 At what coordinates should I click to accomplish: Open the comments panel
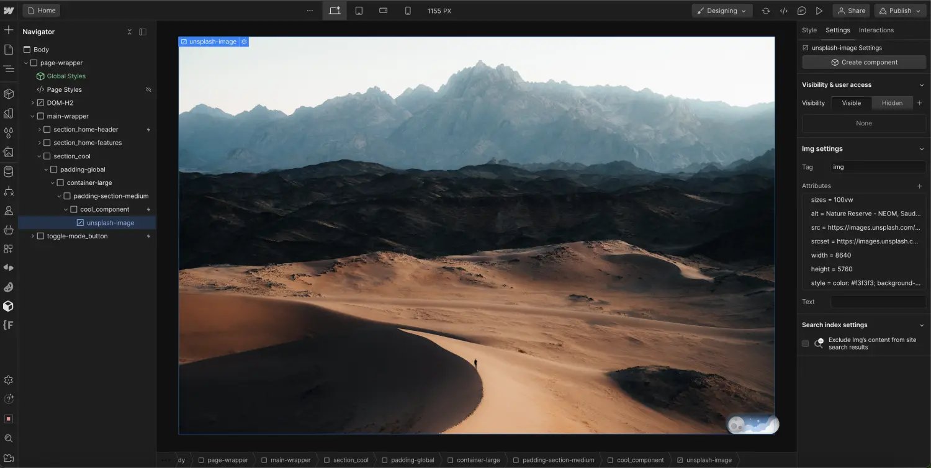[802, 11]
